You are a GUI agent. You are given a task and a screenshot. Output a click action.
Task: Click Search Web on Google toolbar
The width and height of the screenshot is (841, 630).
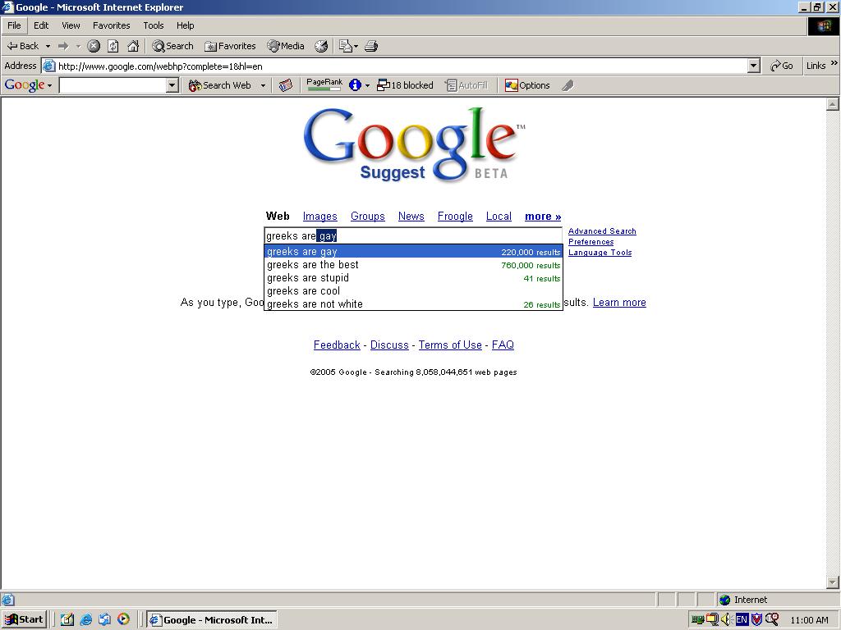tap(220, 85)
